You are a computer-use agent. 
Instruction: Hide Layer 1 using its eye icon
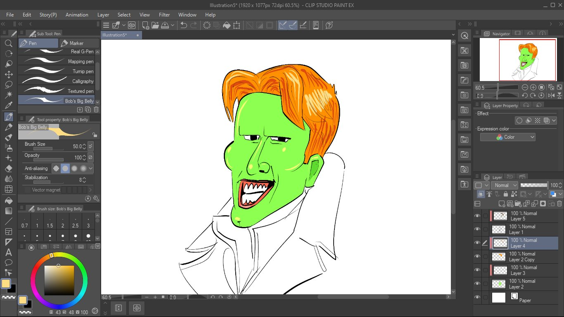(478, 229)
